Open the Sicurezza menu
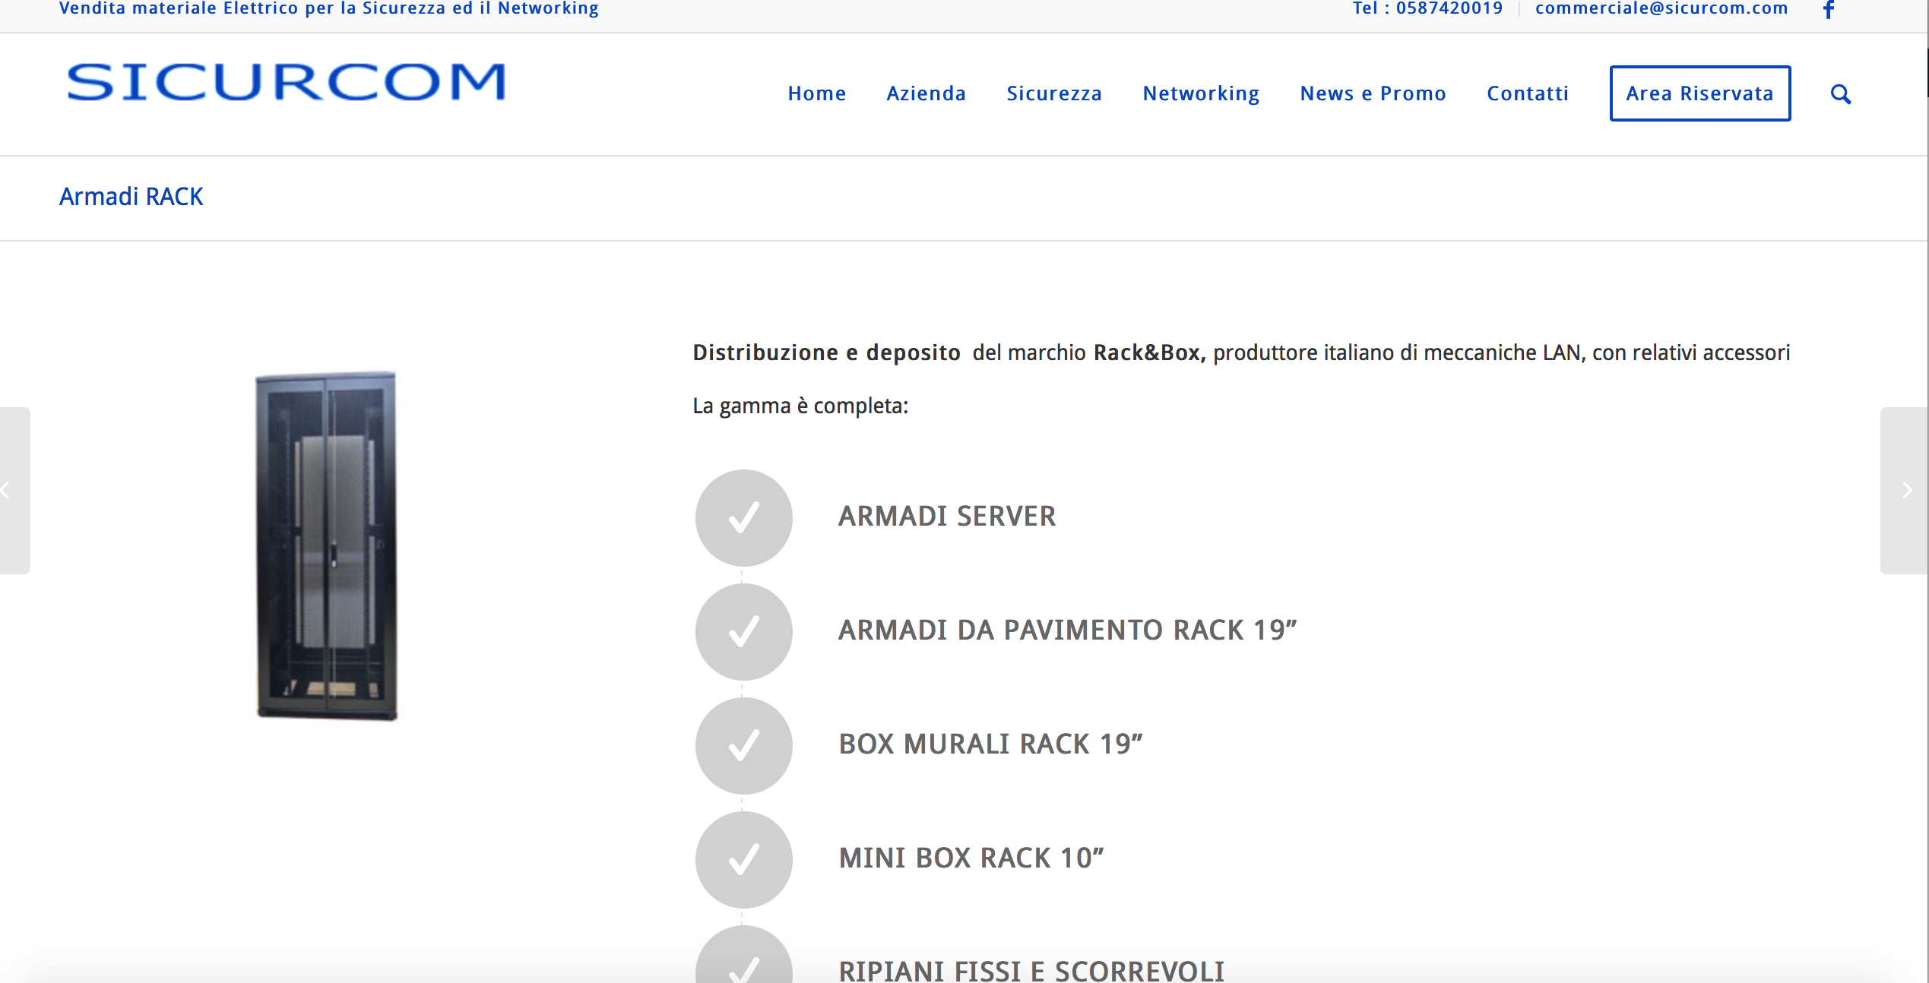 [1054, 93]
